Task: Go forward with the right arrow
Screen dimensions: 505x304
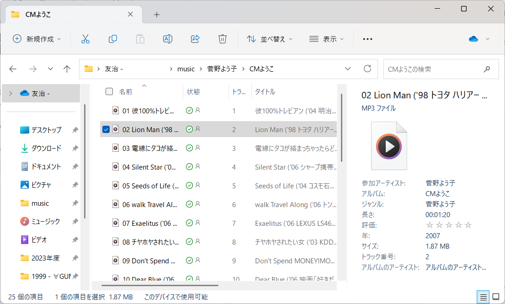Action: point(33,69)
